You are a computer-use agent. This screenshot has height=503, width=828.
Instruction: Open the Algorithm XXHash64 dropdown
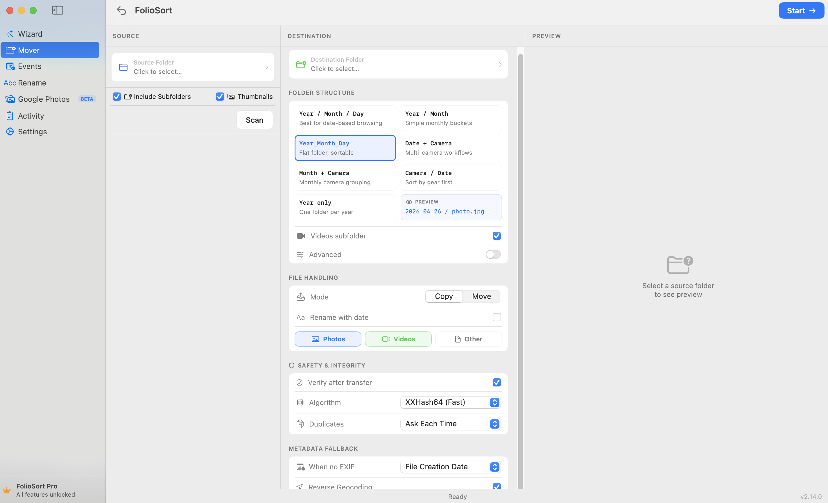tap(450, 402)
